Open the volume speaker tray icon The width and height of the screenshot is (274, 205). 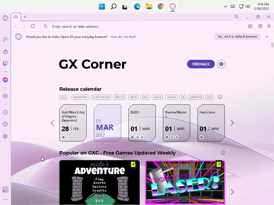pos(248,6)
